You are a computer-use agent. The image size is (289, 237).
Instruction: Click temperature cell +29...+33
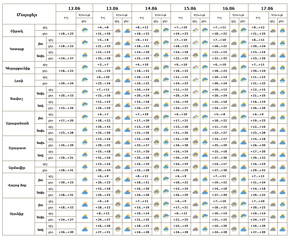point(103,195)
